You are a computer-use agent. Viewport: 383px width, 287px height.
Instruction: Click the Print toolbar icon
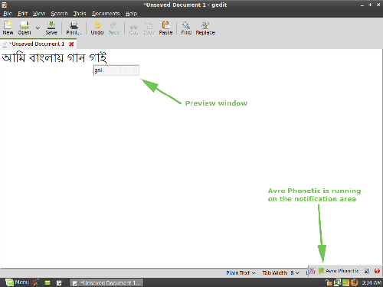(74, 28)
